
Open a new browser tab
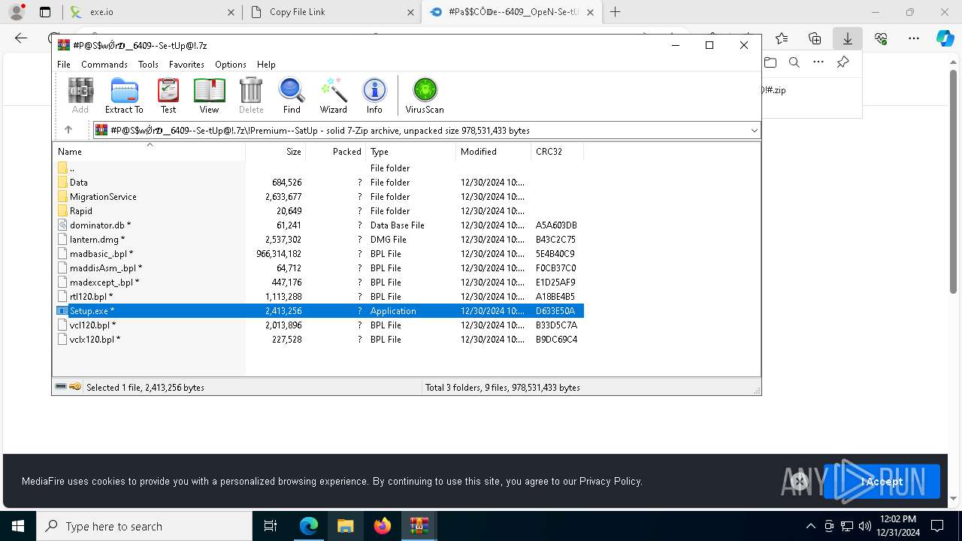(615, 12)
